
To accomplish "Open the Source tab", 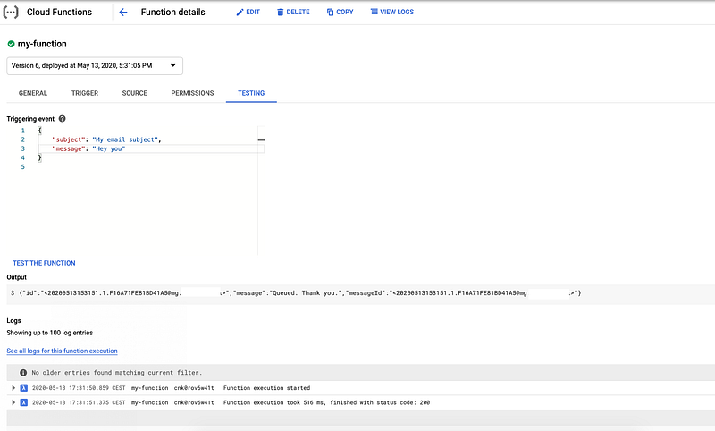I will click(x=135, y=93).
